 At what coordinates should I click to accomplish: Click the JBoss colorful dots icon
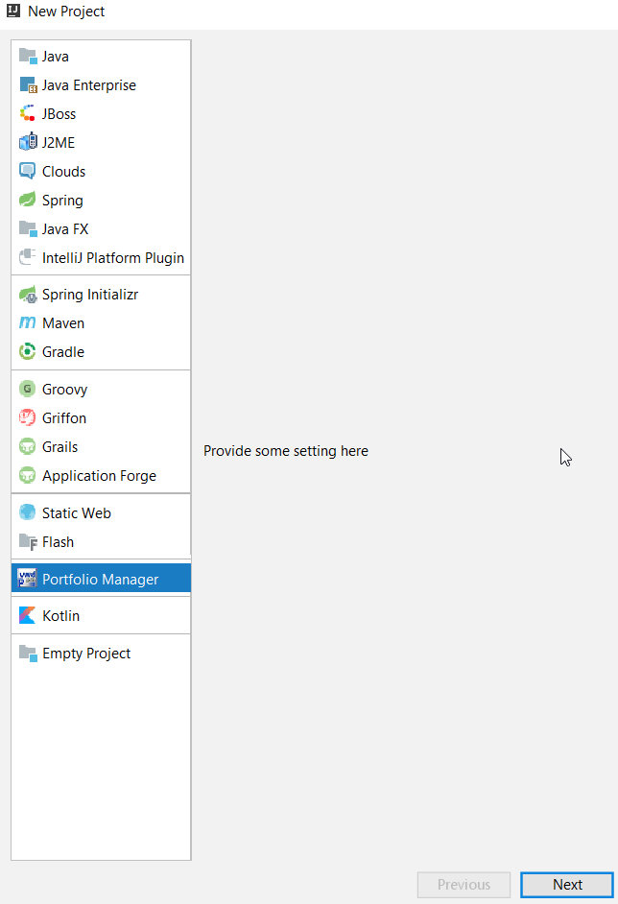[28, 113]
